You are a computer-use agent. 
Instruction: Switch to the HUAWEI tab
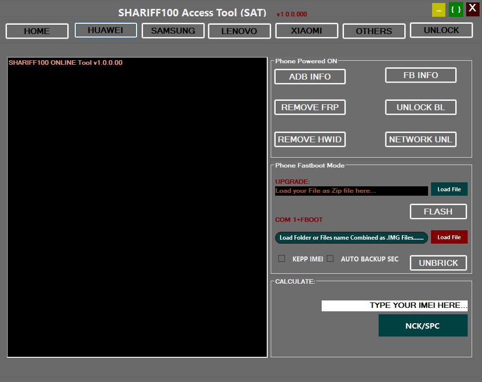coord(105,30)
